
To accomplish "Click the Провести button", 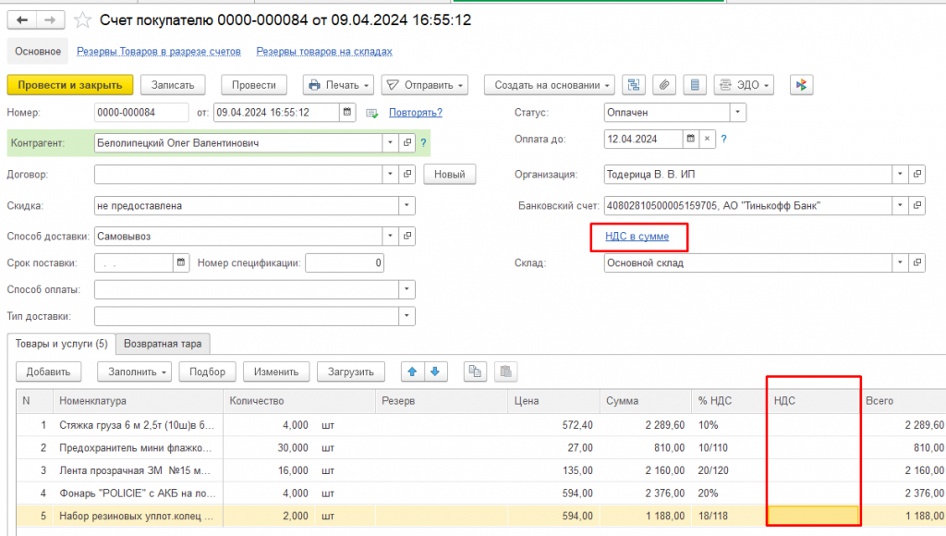I will pos(254,85).
